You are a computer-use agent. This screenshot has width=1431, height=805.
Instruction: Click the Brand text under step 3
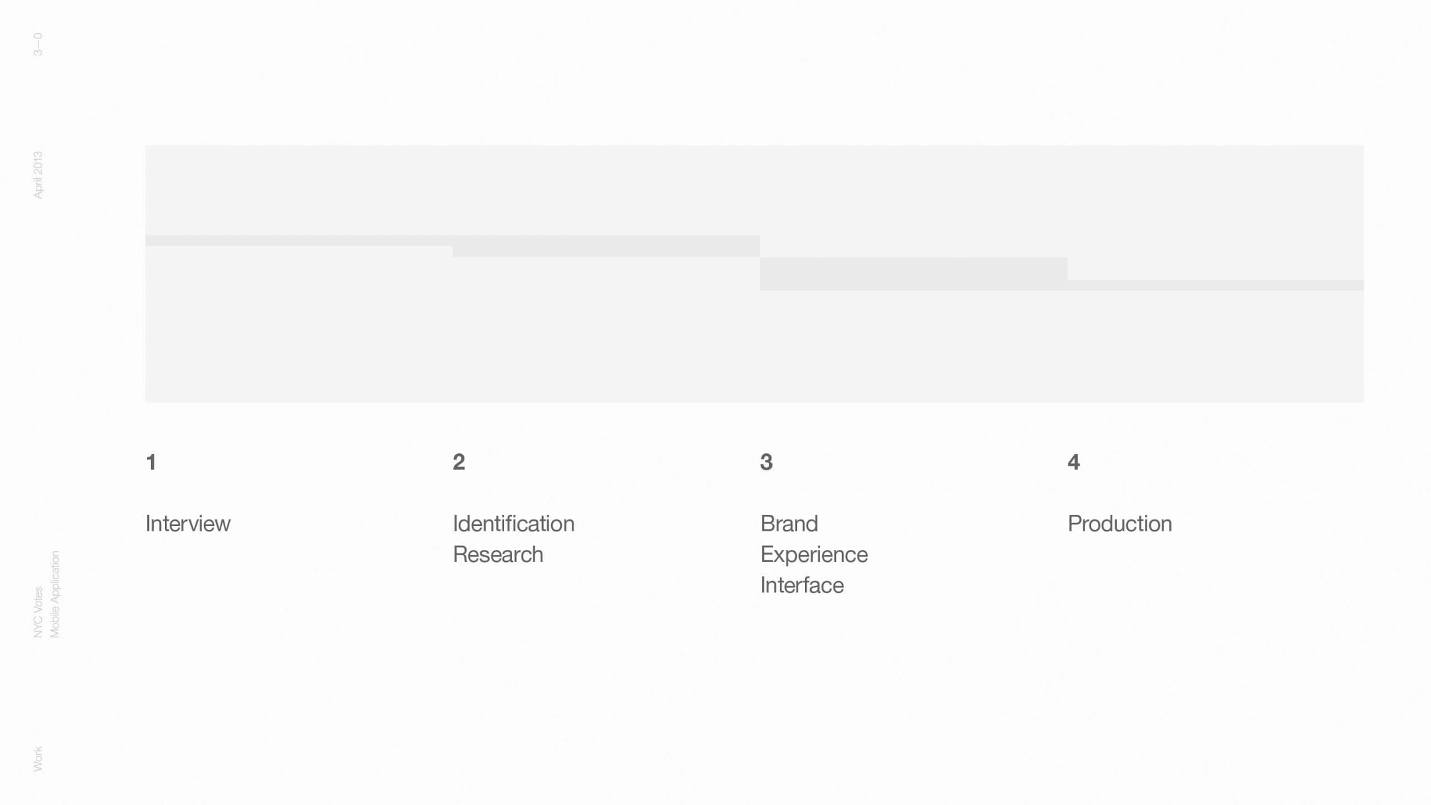pos(788,523)
